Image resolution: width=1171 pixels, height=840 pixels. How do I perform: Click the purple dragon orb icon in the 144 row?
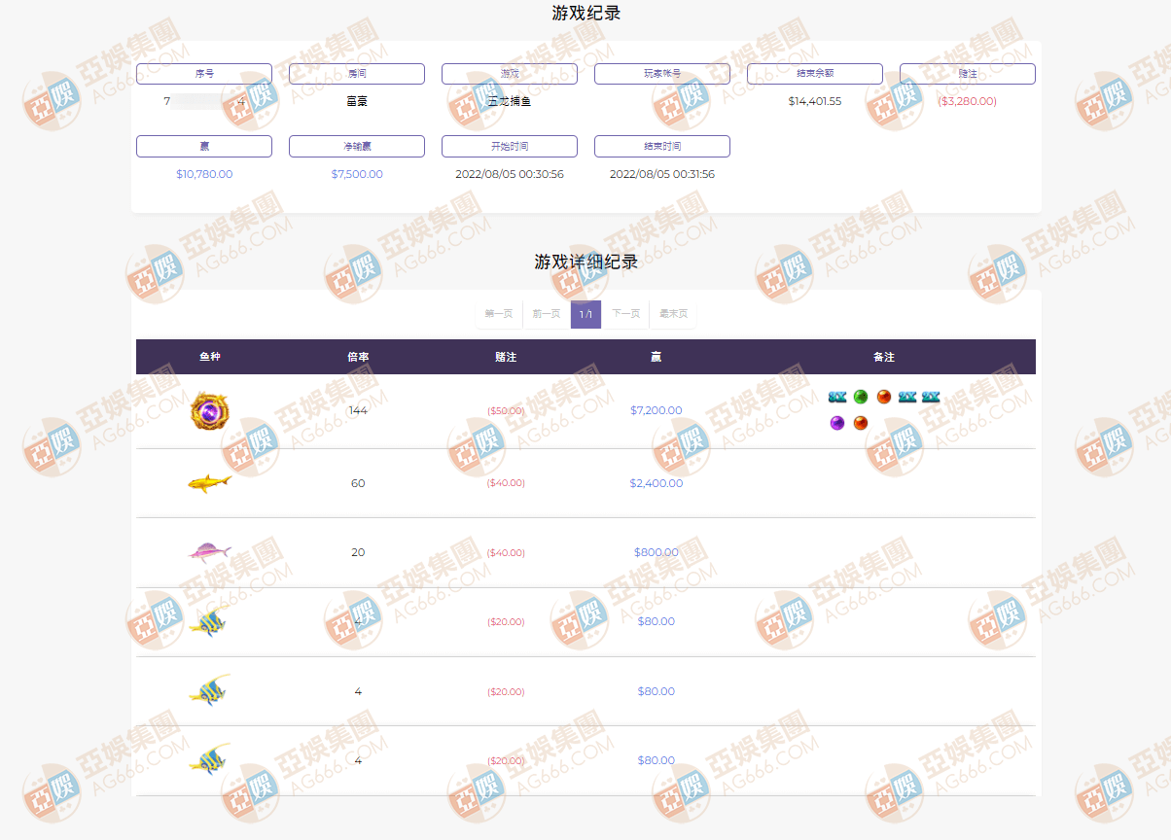[209, 411]
